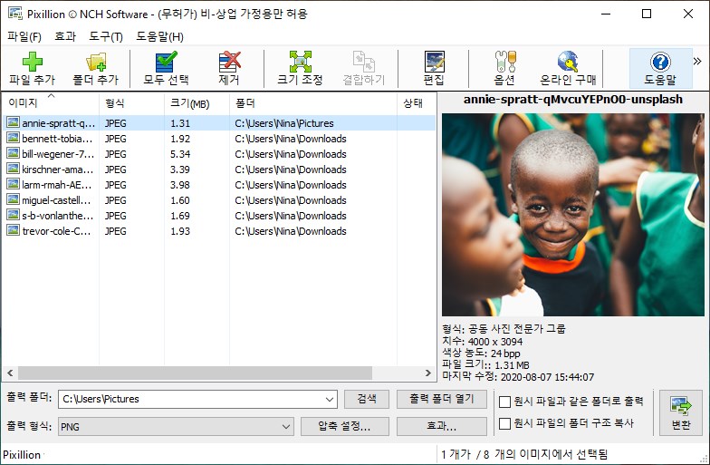Screen dimensions: 710x465
Task: Click the 파일 추가 green plus icon
Action: click(33, 62)
